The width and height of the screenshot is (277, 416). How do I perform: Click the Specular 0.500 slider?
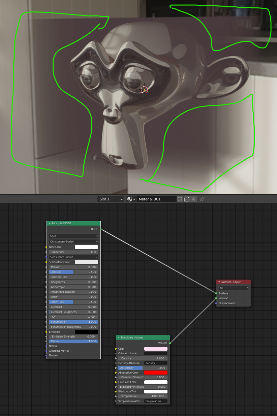(x=73, y=272)
